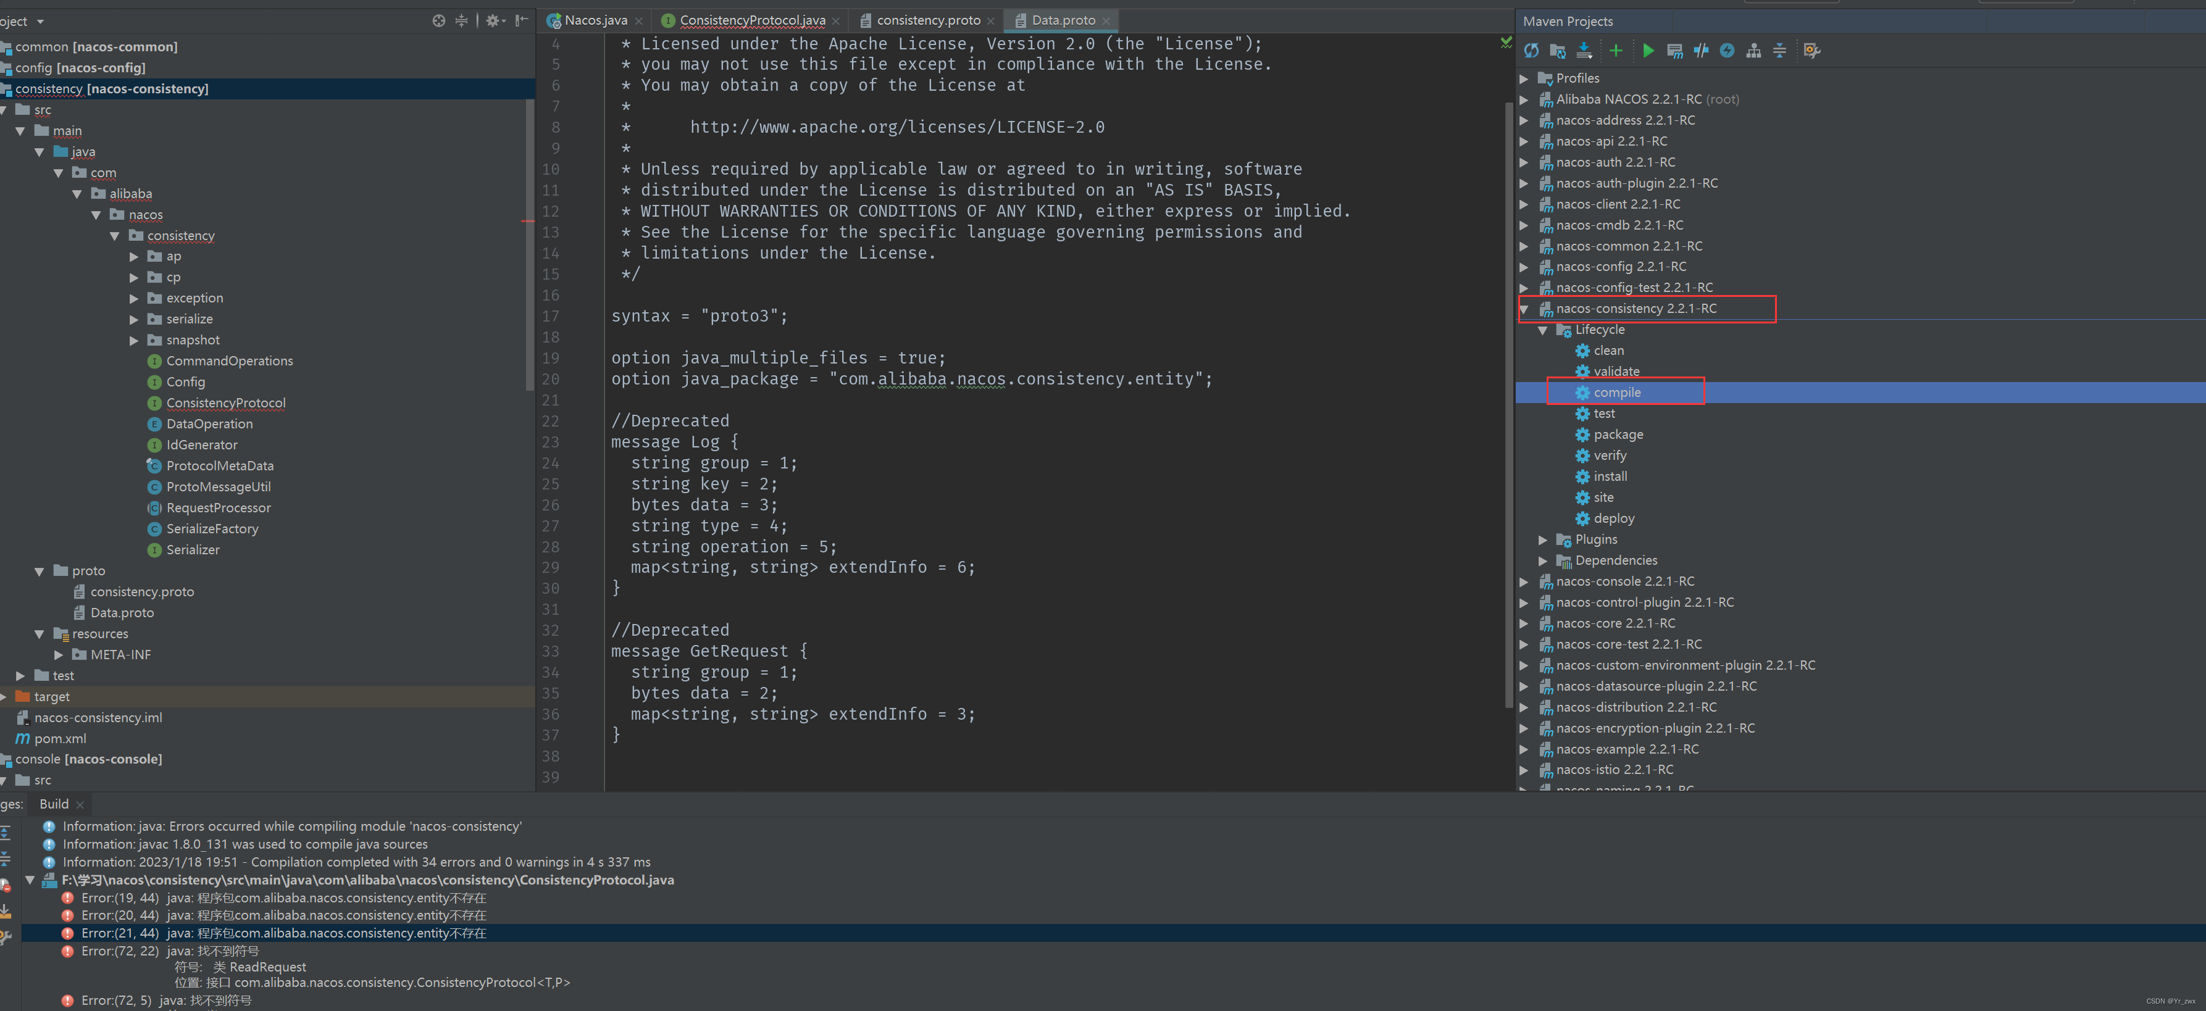This screenshot has height=1011, width=2206.
Task: Open Maven Settings wrench icon
Action: 1812,51
